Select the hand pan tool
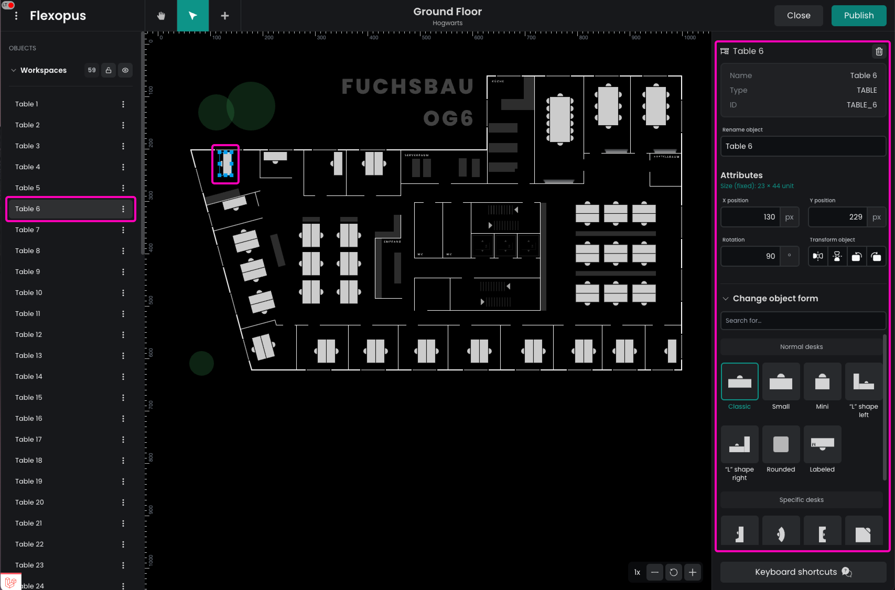 point(161,15)
